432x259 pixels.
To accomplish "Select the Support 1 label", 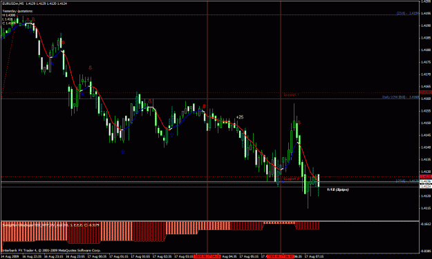I will coord(291,94).
